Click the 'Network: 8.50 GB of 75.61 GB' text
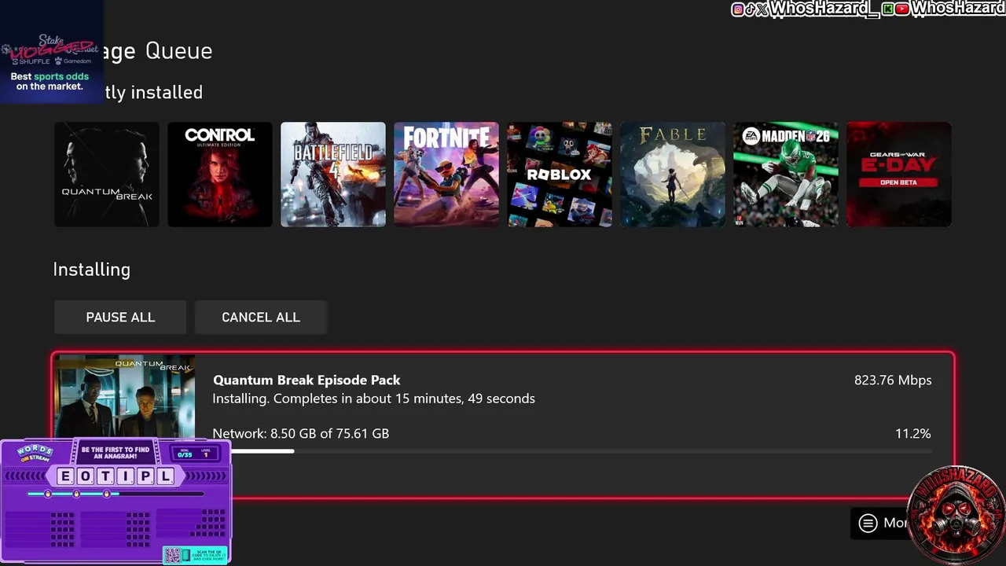Viewport: 1006px width, 566px height. click(x=301, y=434)
